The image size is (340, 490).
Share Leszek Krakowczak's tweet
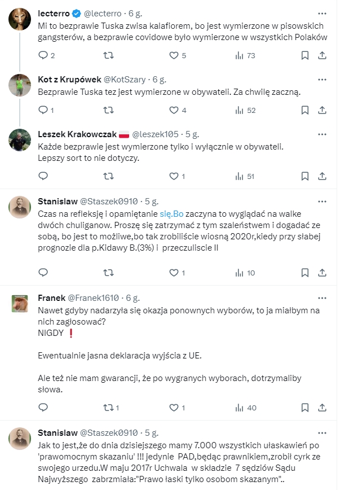pyautogui.click(x=322, y=176)
